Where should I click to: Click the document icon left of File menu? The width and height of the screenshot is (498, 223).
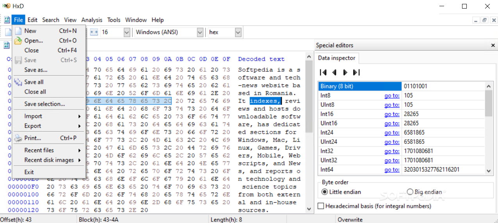pyautogui.click(x=7, y=20)
